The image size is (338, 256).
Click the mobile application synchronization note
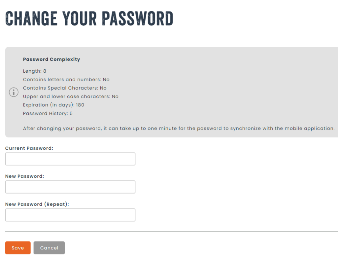click(x=179, y=128)
